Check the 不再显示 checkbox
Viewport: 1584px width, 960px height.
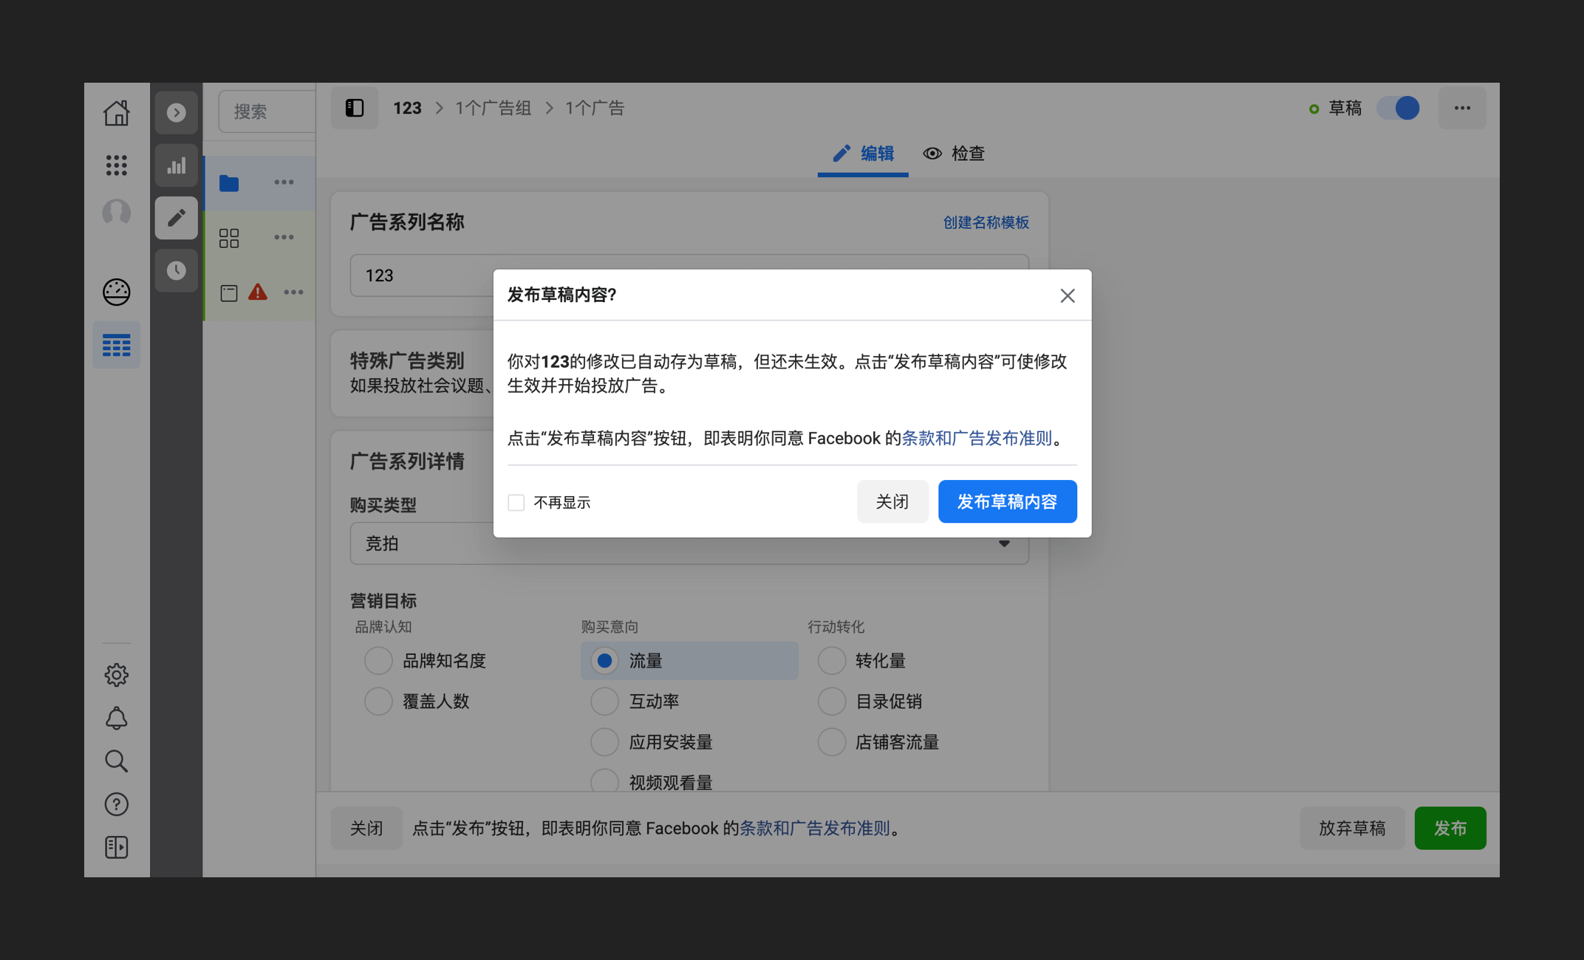coord(516,503)
